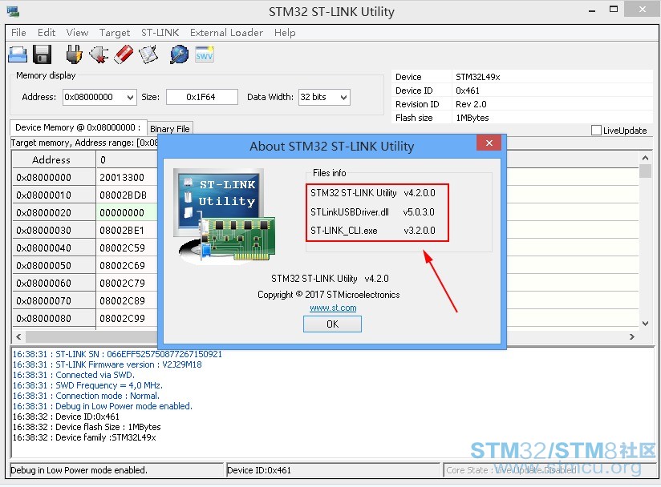This screenshot has height=487, width=661.
Task: Click Revision ID value Rev 2.0
Action: click(471, 104)
